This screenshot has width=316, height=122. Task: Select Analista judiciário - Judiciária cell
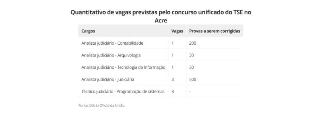[108, 79]
